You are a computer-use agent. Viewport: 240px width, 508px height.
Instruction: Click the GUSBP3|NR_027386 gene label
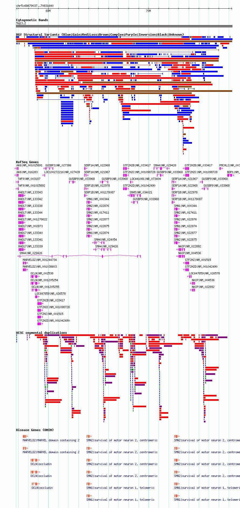tap(58, 165)
